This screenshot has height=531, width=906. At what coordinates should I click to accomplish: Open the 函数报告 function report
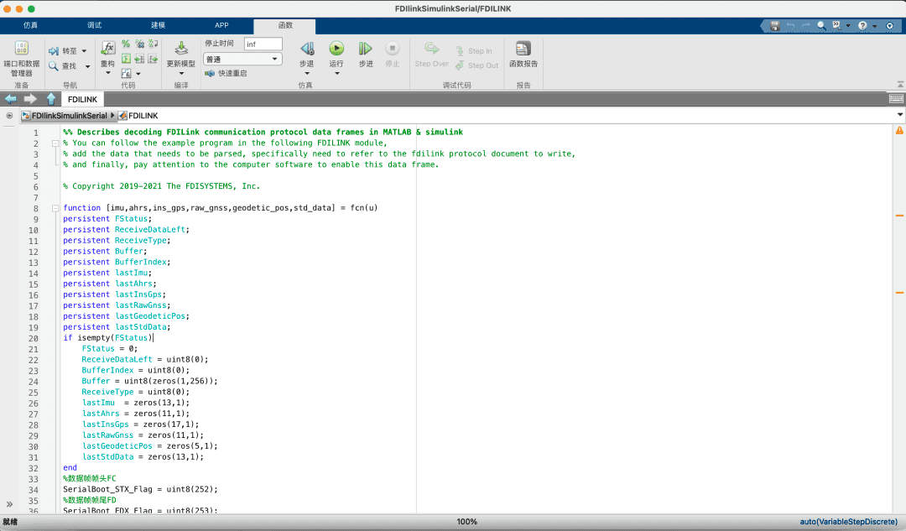[x=523, y=49]
